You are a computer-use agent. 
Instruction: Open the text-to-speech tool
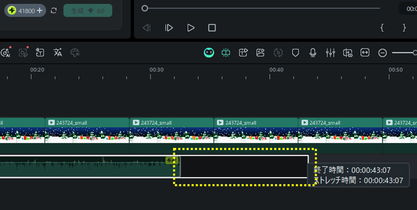pos(40,52)
